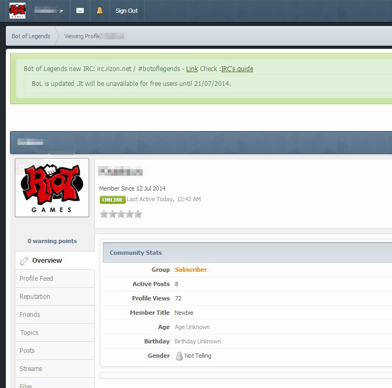Viewport: 392px width, 388px height.
Task: Click the green ONLINE status badge
Action: pos(112,200)
